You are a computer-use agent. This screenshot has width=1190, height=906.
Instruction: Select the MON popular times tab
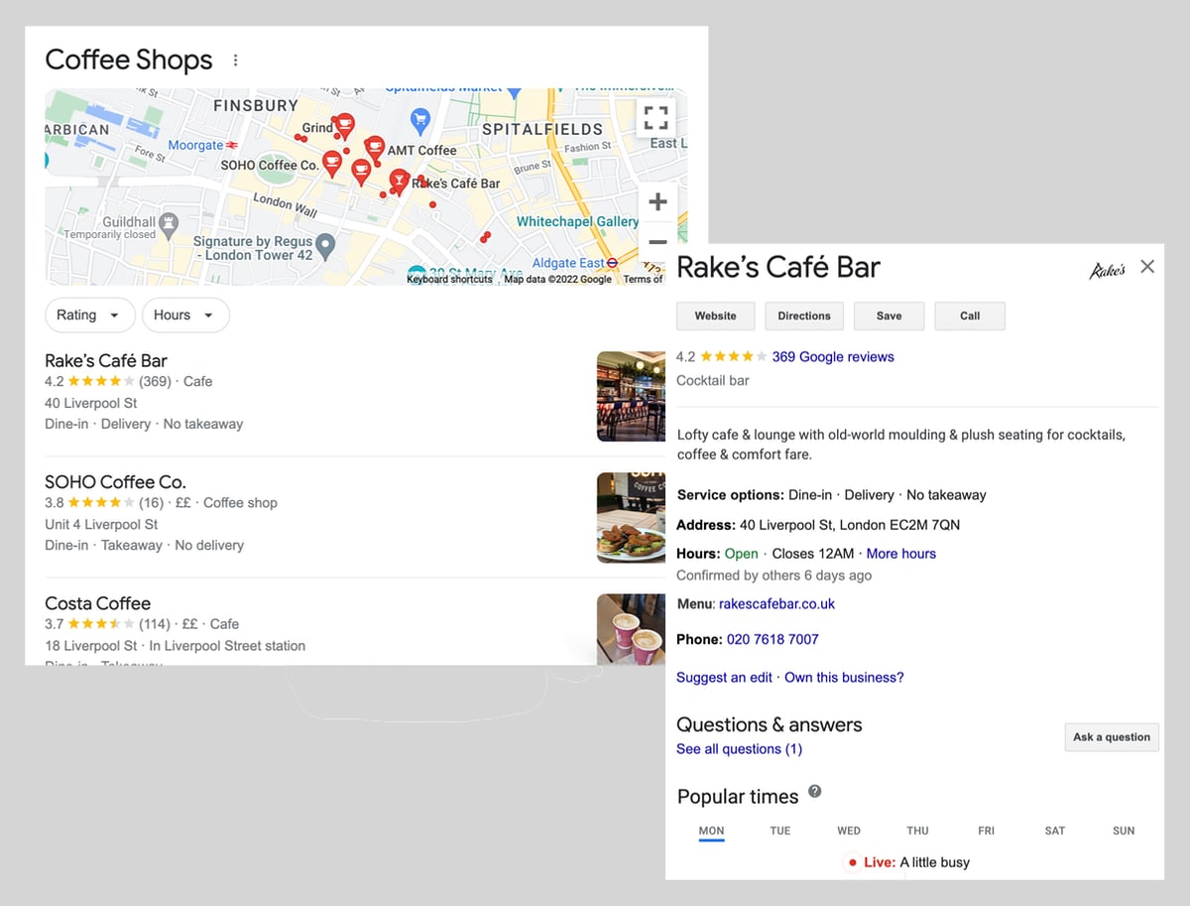point(711,831)
